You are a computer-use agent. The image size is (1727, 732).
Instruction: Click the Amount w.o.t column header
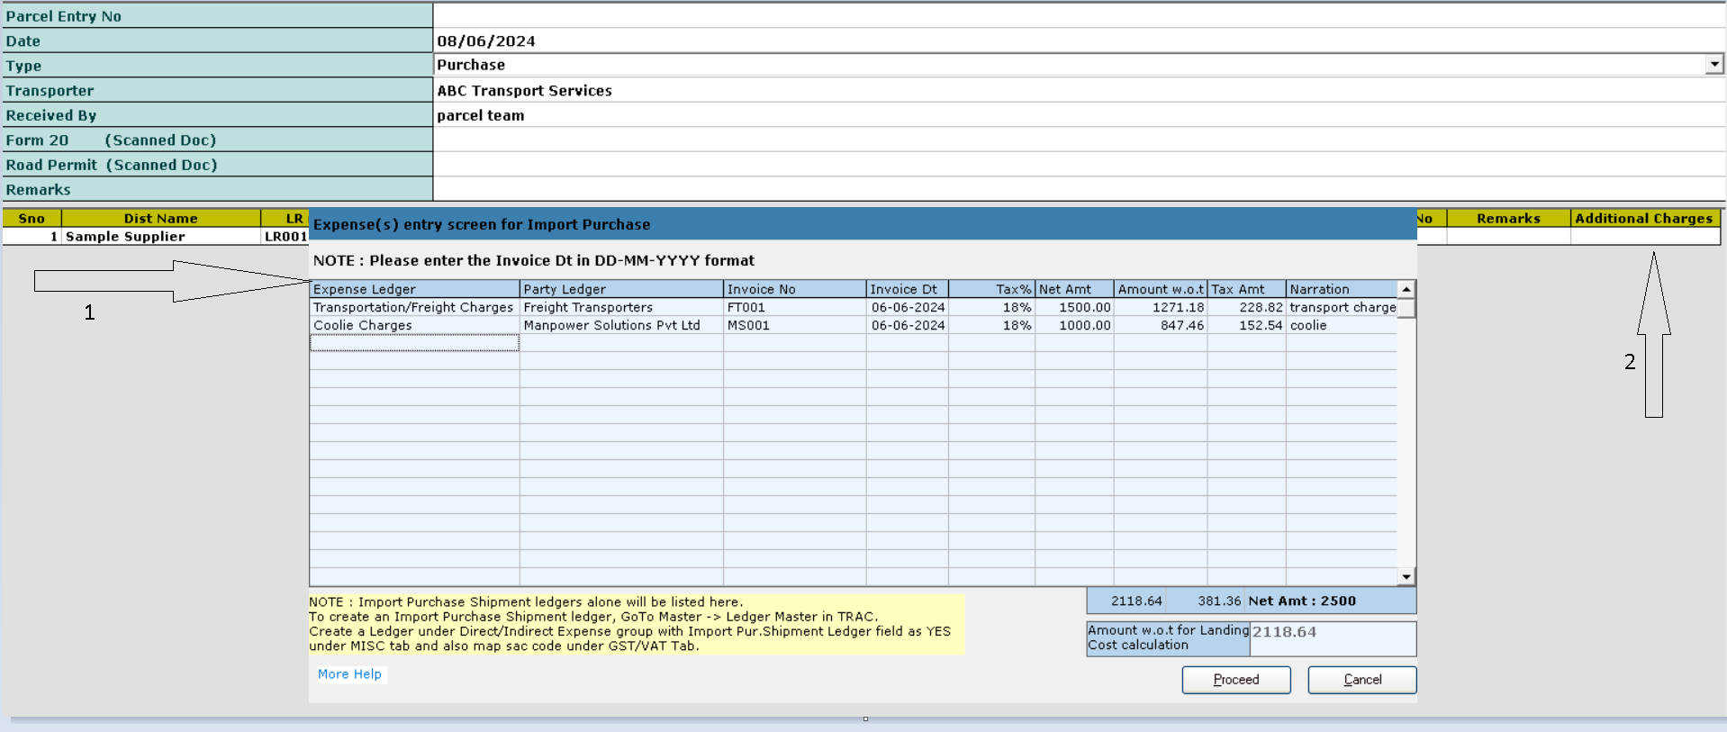pos(1161,289)
